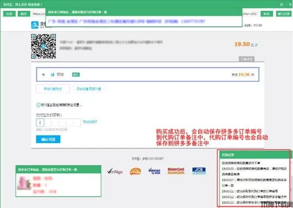Image resolution: width=293 pixels, height=208 pixels.
Task: Click the pink product thumbnail in order panel
Action: tap(24, 183)
